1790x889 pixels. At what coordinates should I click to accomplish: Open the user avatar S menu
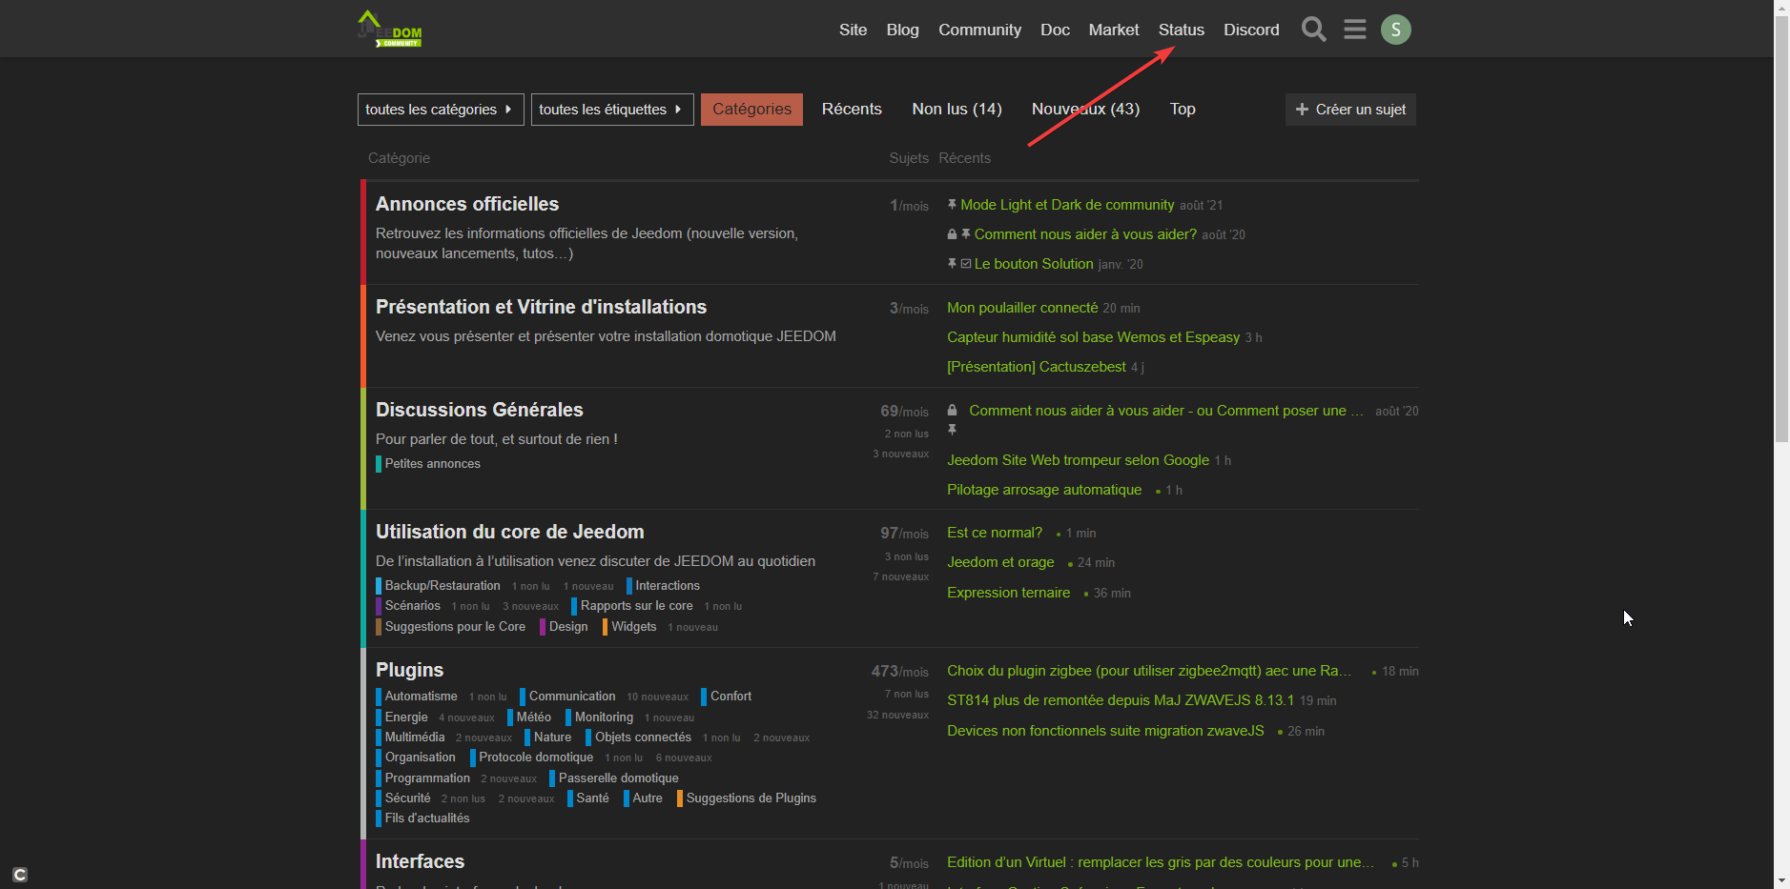1395,30
